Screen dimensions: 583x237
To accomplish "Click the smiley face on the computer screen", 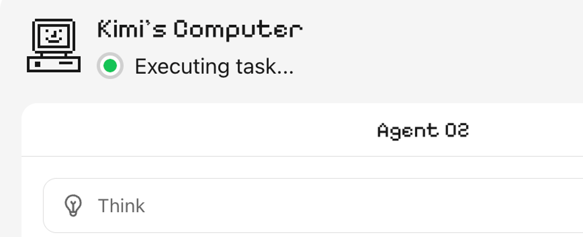I will [53, 35].
